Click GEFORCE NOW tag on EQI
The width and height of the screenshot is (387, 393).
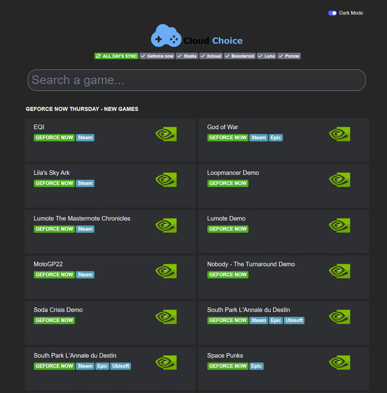[x=54, y=138]
